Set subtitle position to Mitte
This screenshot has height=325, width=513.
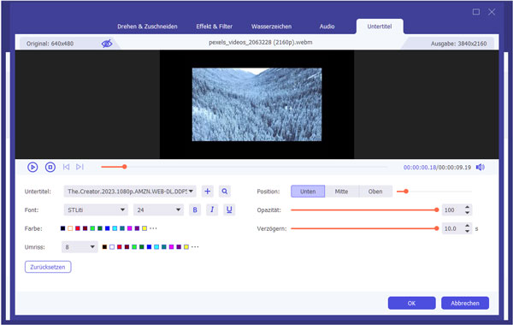coord(341,191)
